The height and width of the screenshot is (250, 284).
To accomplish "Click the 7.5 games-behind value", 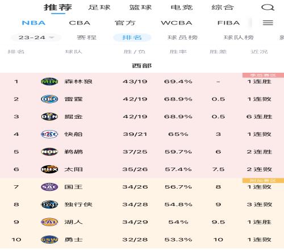I will point(218,169).
